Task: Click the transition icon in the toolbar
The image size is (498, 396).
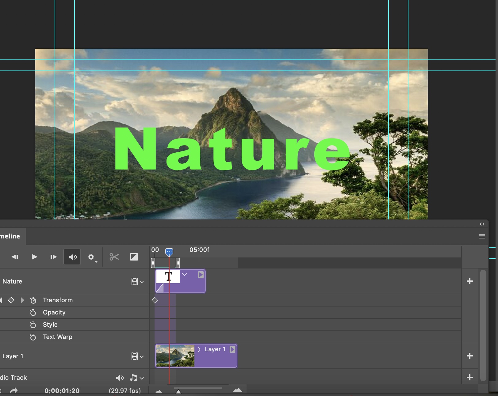Action: click(134, 257)
